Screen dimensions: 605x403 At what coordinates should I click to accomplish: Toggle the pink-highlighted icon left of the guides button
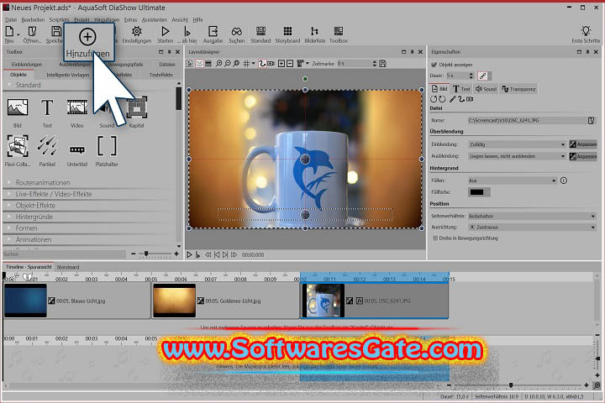click(199, 64)
